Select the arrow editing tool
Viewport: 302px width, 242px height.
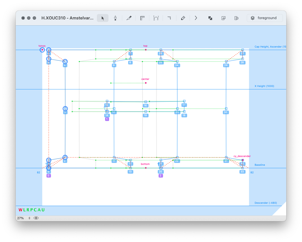pyautogui.click(x=103, y=18)
